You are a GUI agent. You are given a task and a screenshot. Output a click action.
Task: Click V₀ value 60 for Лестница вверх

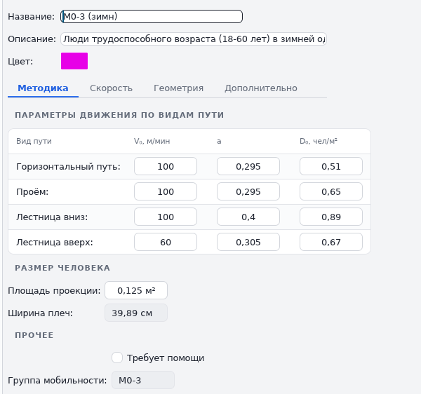(x=166, y=242)
